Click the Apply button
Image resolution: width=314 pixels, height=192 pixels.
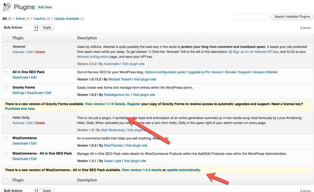tap(47, 28)
